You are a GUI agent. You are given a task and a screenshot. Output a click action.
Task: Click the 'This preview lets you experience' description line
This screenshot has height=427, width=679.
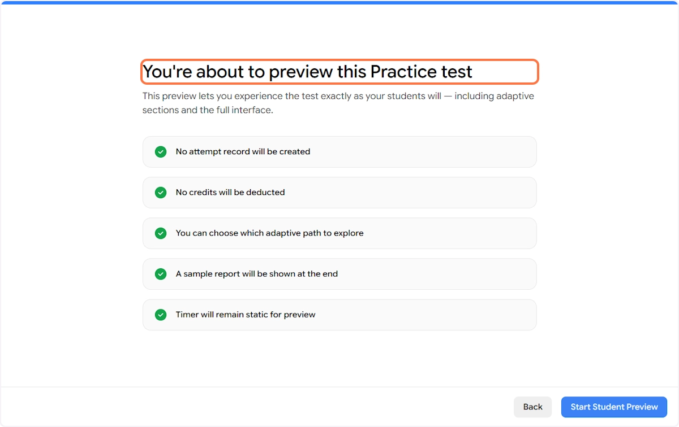291,96
